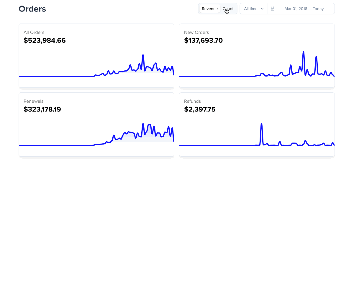The image size is (354, 292).
Task: Click the New Orders total $137,693.70
Action: (x=203, y=40)
